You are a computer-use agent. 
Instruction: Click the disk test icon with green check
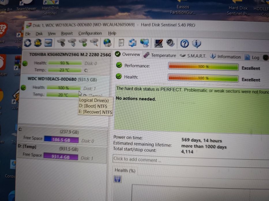click(x=83, y=43)
